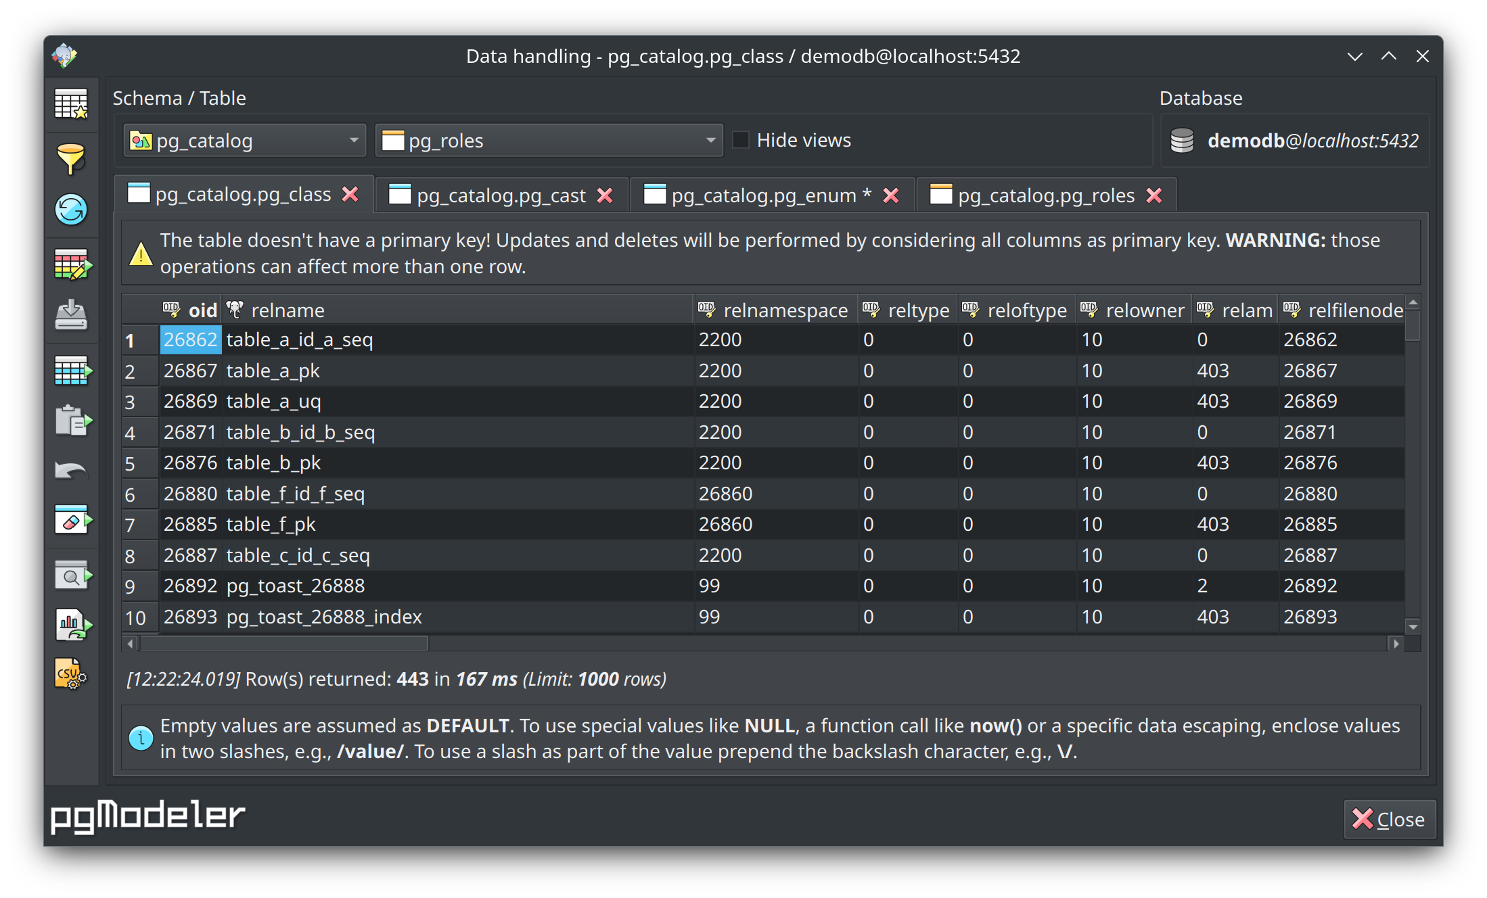Undo row modifications
The height and width of the screenshot is (898, 1487).
pos(72,469)
